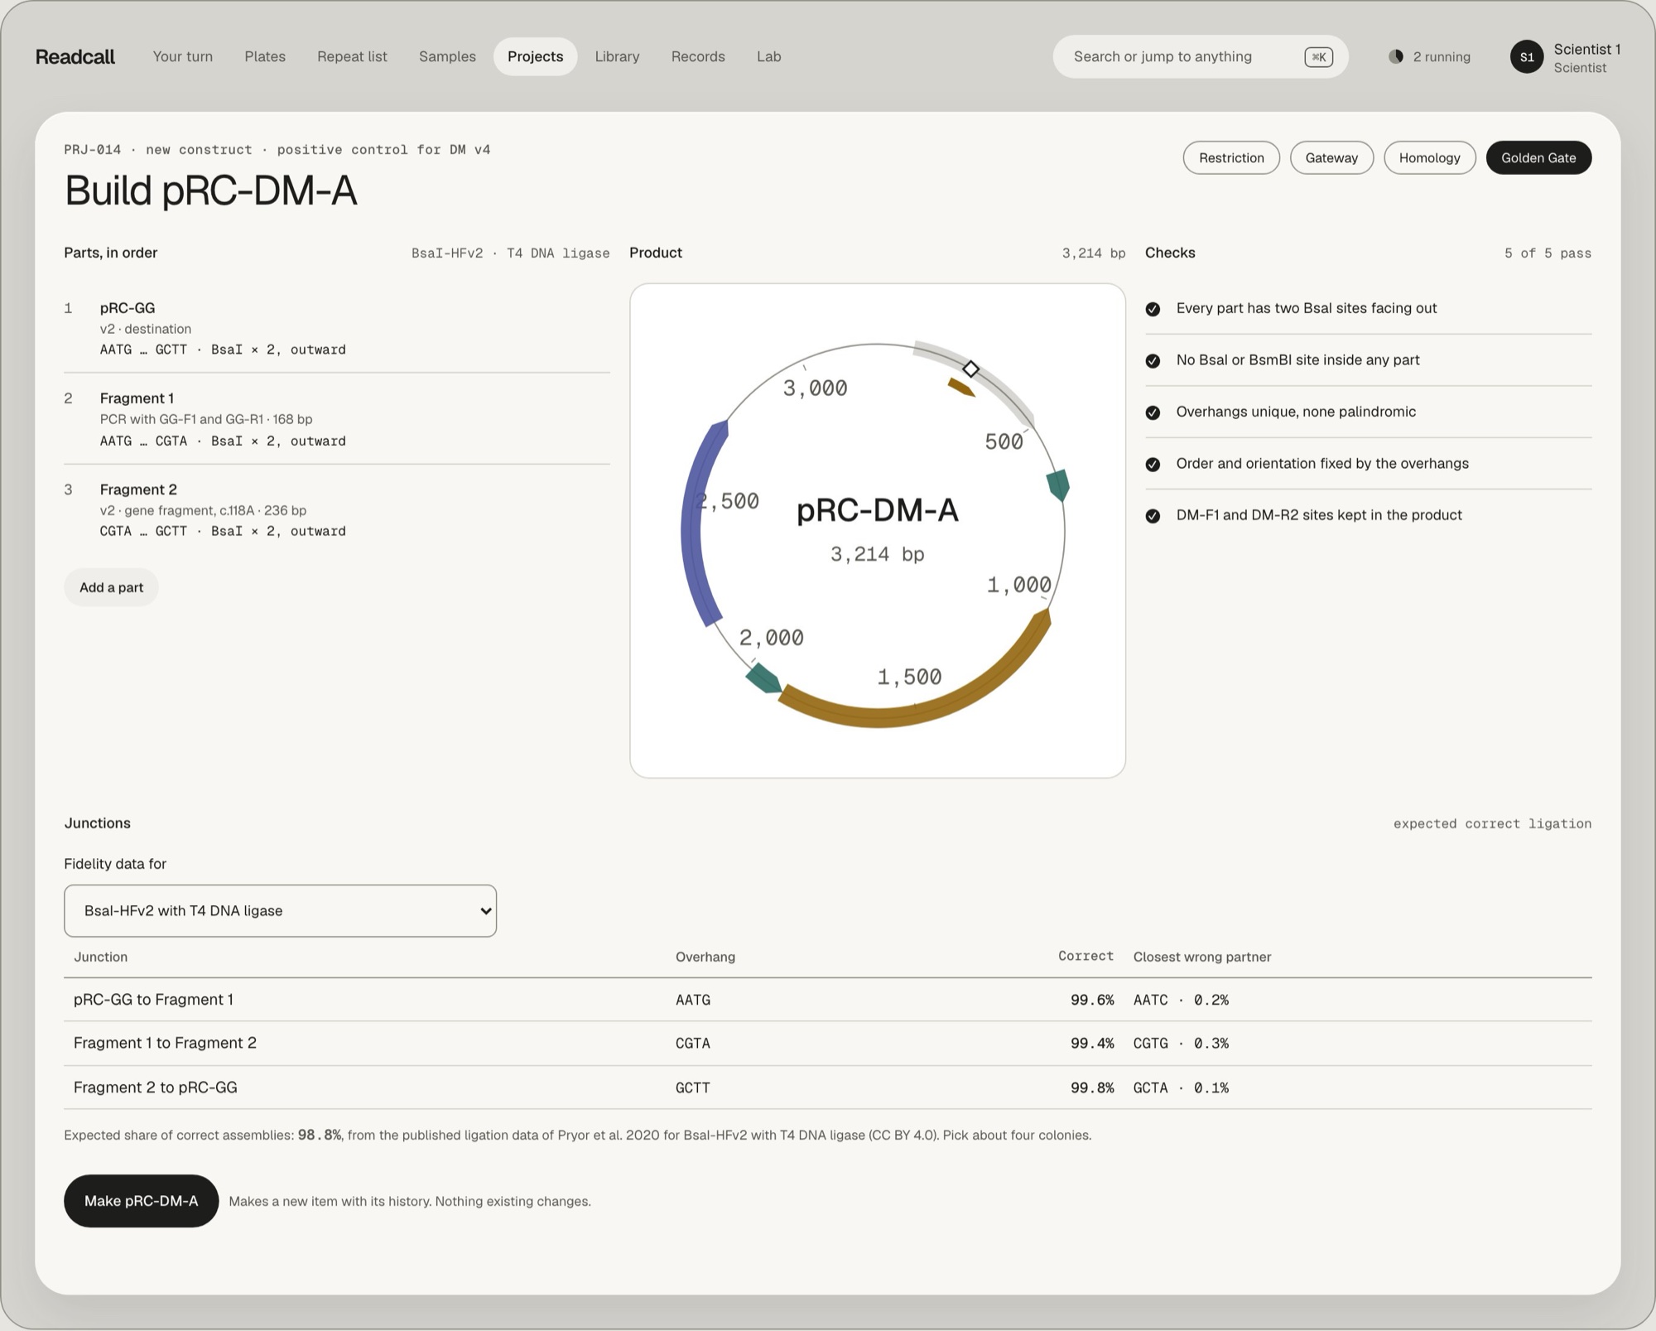Click the 2 running status text
Image resolution: width=1656 pixels, height=1331 pixels.
coord(1442,56)
